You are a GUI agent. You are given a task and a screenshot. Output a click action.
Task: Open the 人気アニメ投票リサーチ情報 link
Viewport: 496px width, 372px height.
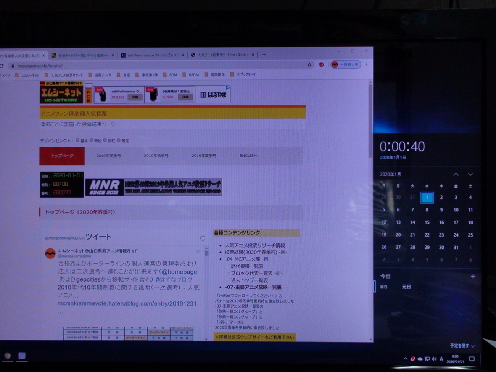click(x=255, y=245)
